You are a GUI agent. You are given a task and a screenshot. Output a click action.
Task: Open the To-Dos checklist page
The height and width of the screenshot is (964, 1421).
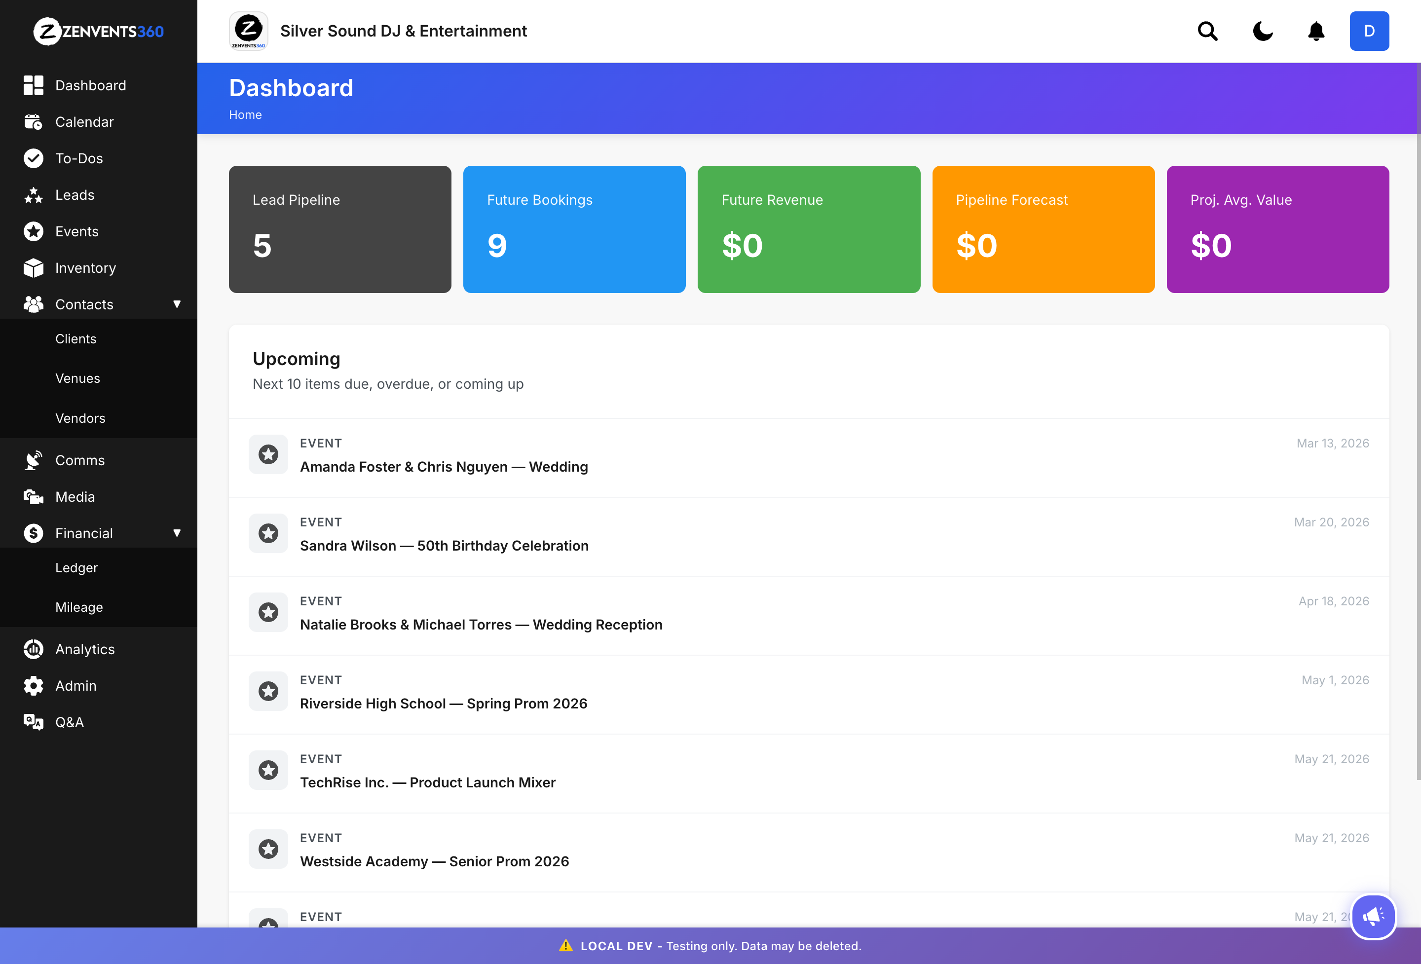pos(79,158)
